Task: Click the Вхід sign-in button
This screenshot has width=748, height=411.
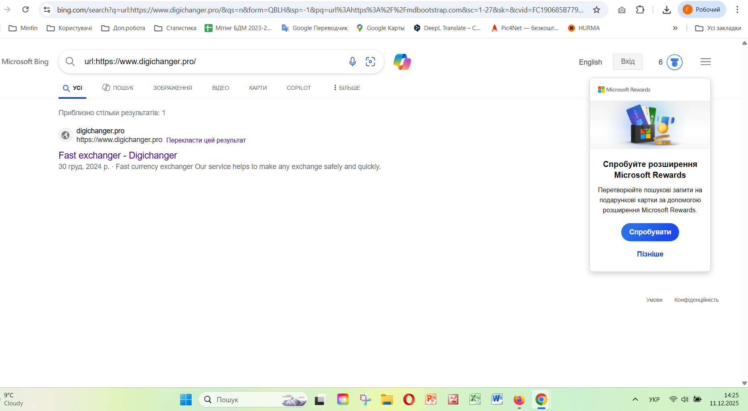Action: pos(628,62)
